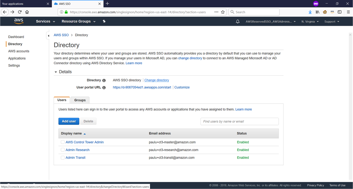The height and width of the screenshot is (189, 353).
Task: Click Learn more in the Users tab description
Action: (x=244, y=109)
